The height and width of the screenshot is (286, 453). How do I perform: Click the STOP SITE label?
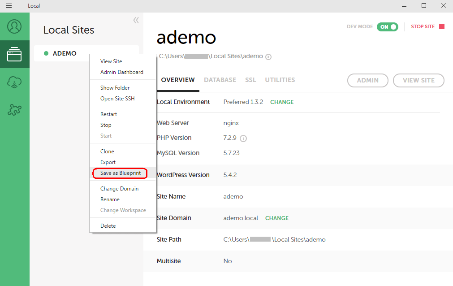click(x=423, y=26)
